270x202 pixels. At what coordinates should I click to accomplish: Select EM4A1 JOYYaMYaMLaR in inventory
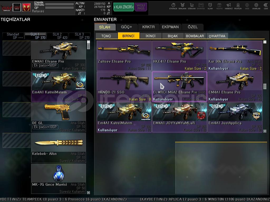[x=179, y=117]
